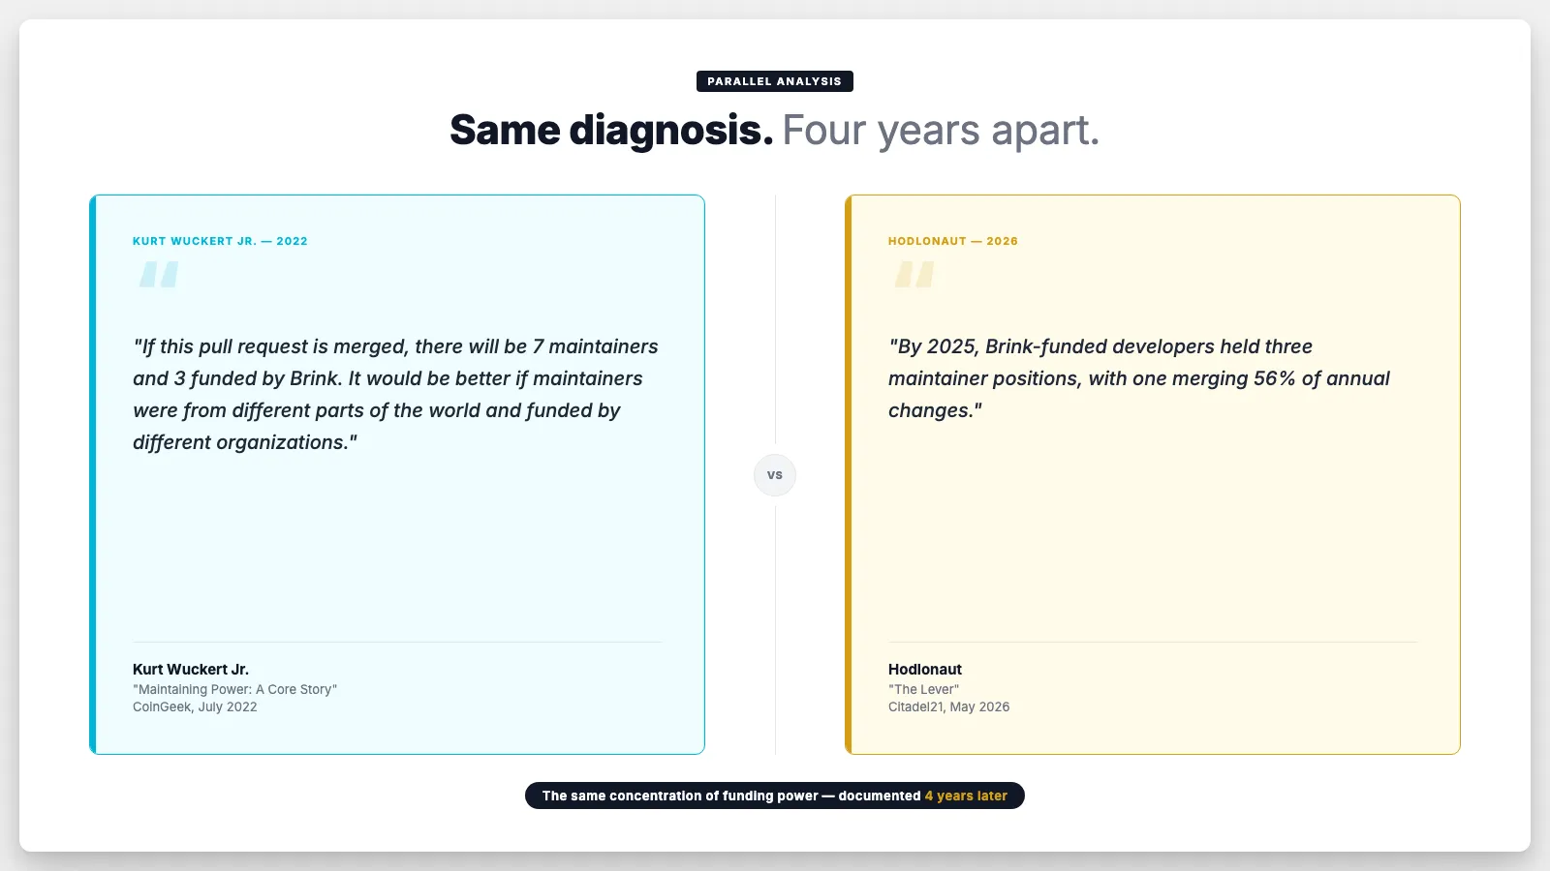The width and height of the screenshot is (1550, 871).
Task: Click the HODLONAUT — 2026 header
Action: point(953,241)
